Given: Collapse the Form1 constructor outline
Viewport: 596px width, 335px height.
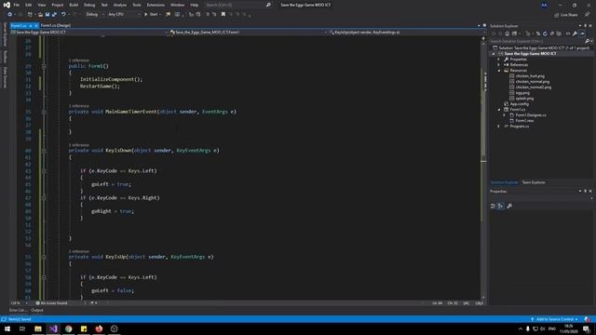Looking at the screenshot, I should coord(44,66).
